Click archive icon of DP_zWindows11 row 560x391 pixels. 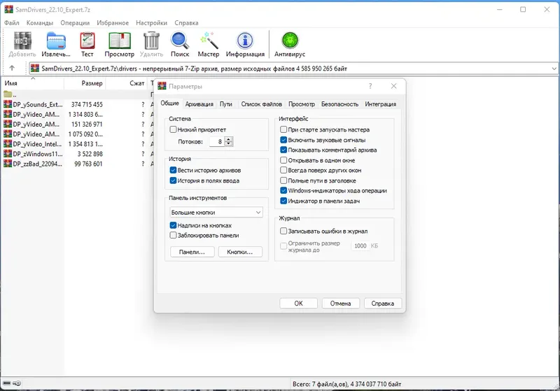[8, 154]
